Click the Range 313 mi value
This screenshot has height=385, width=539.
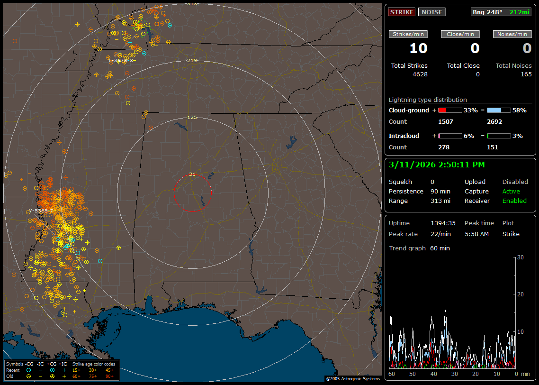click(440, 201)
